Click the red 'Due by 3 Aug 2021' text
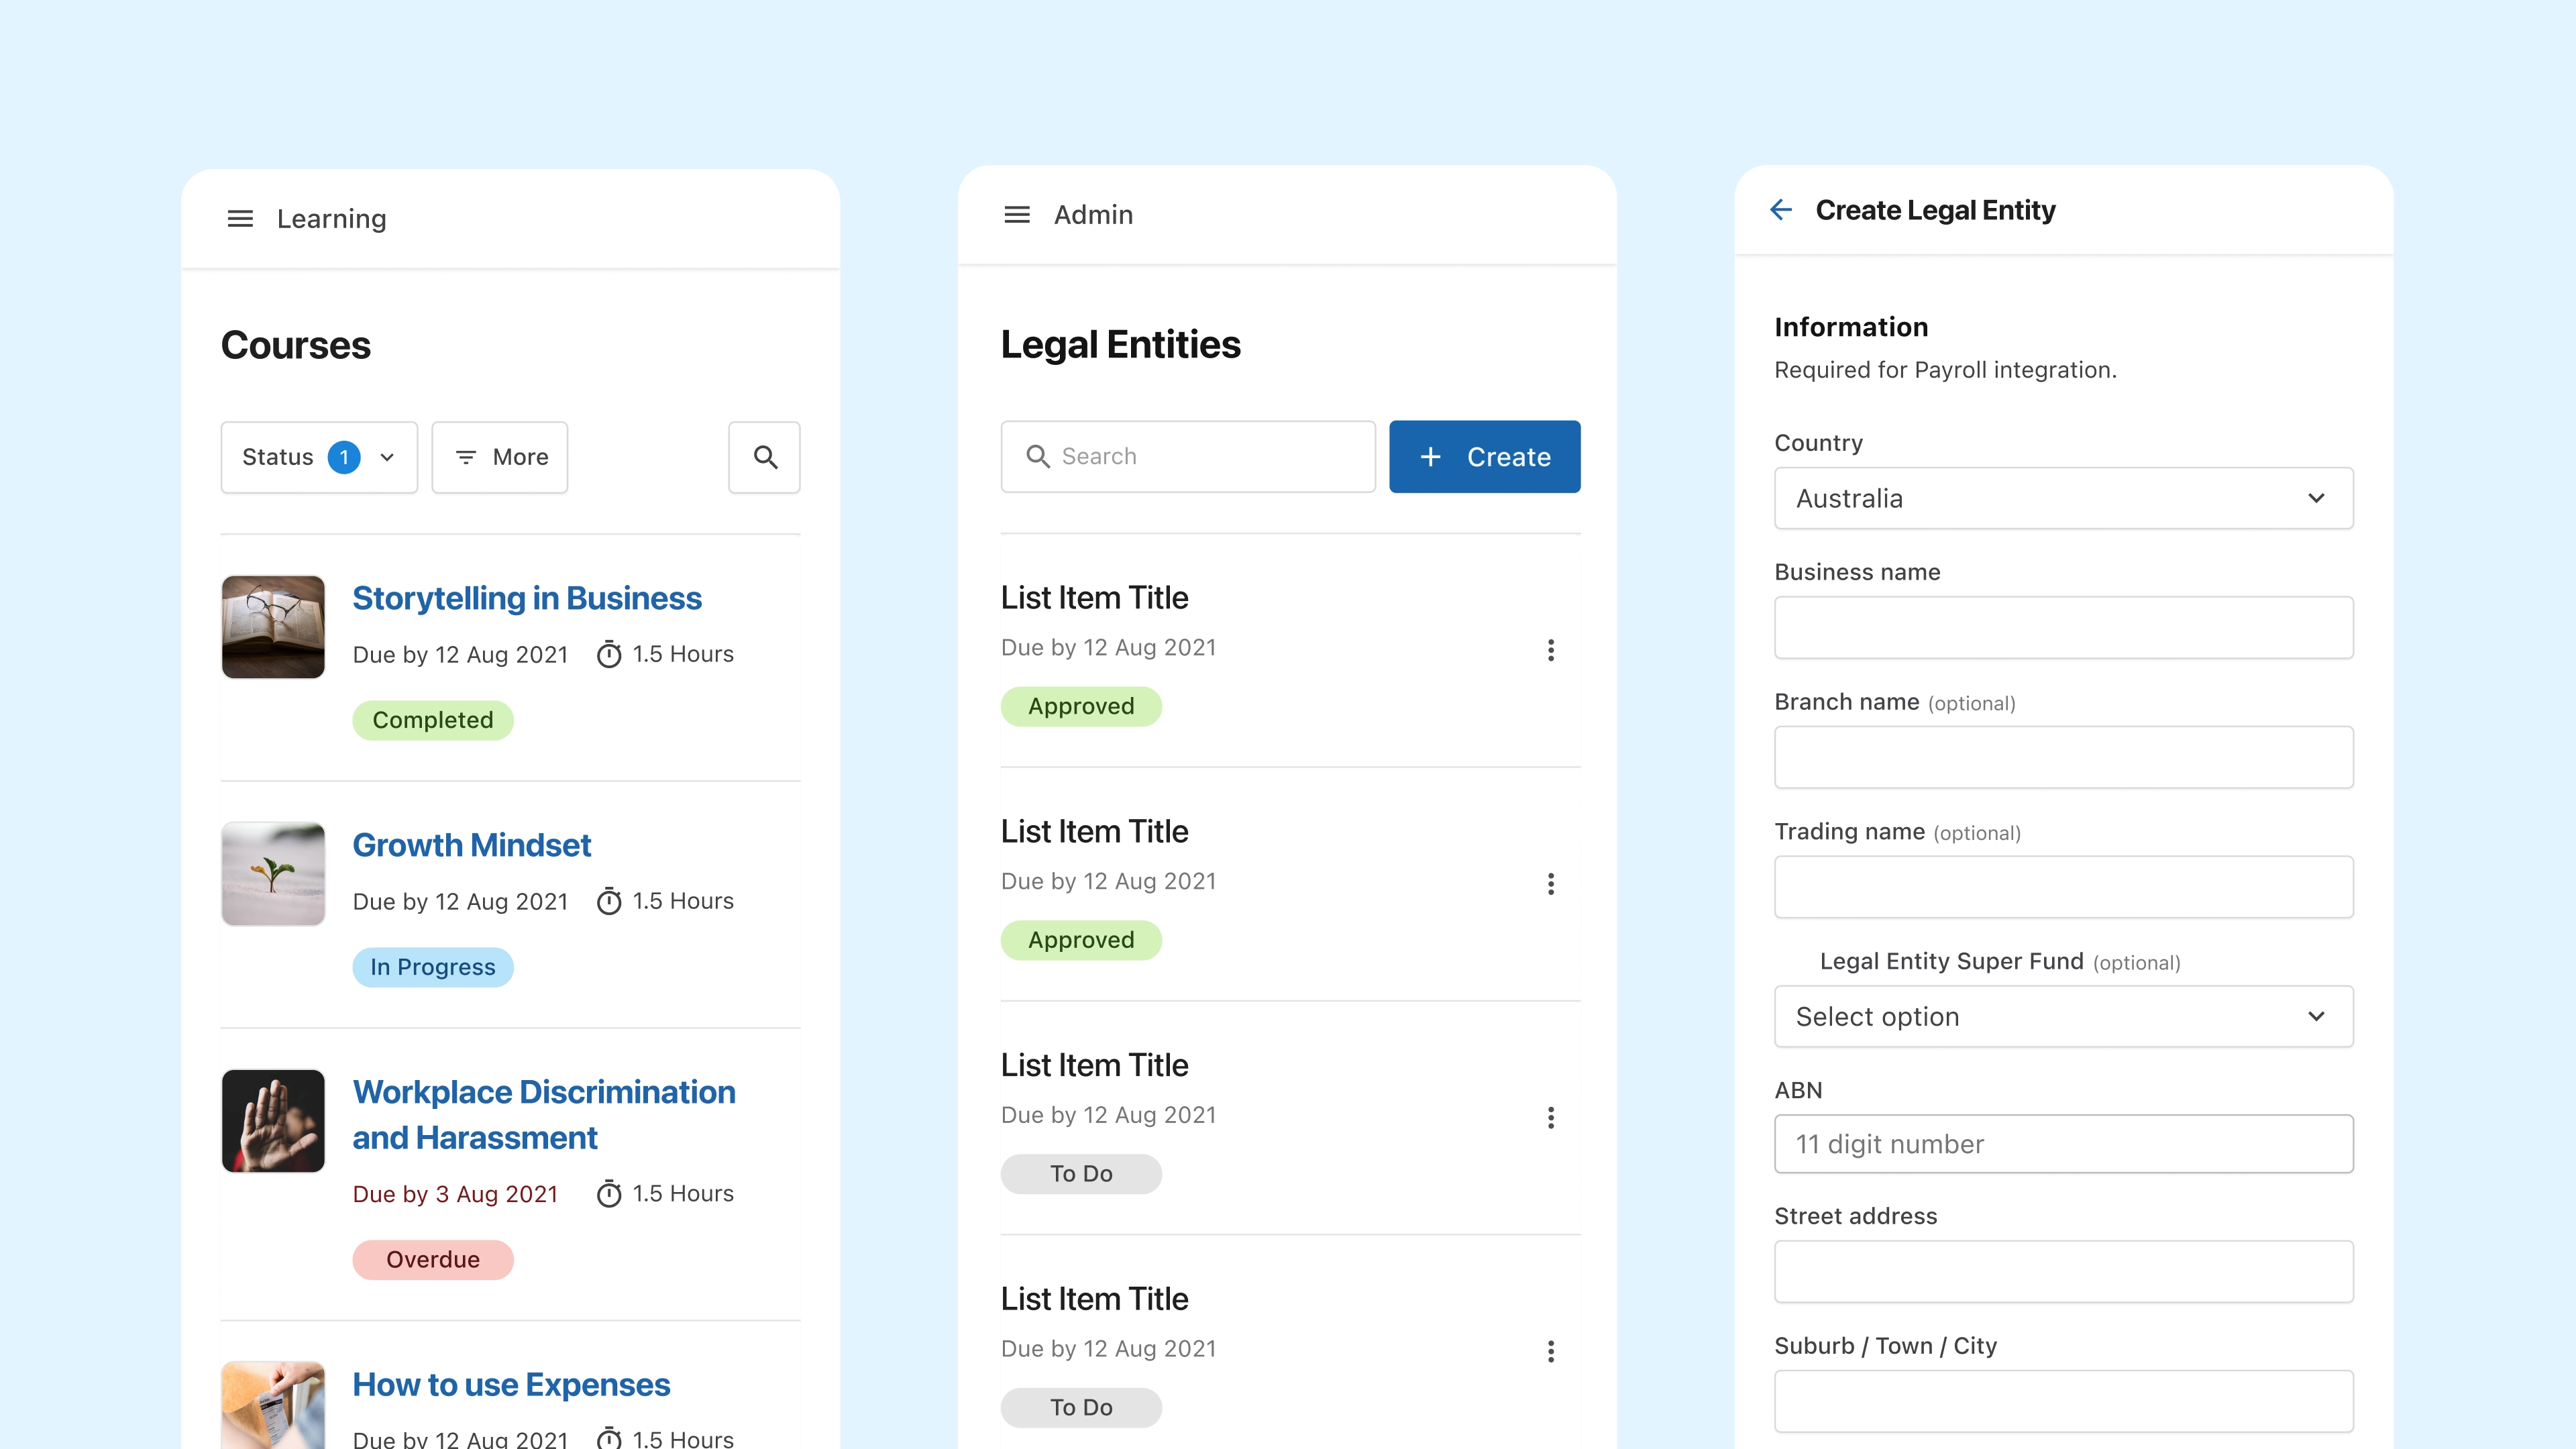This screenshot has height=1449, width=2576. [x=455, y=1194]
